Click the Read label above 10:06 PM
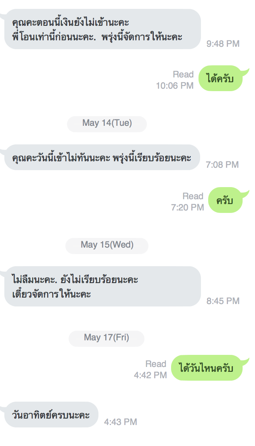Image resolution: width=255 pixels, height=446 pixels. pyautogui.click(x=183, y=75)
